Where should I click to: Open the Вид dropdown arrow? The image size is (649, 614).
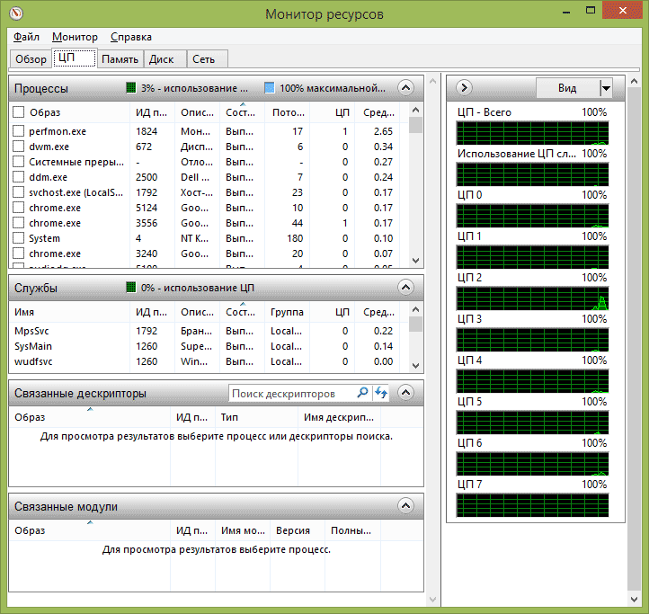tap(606, 88)
